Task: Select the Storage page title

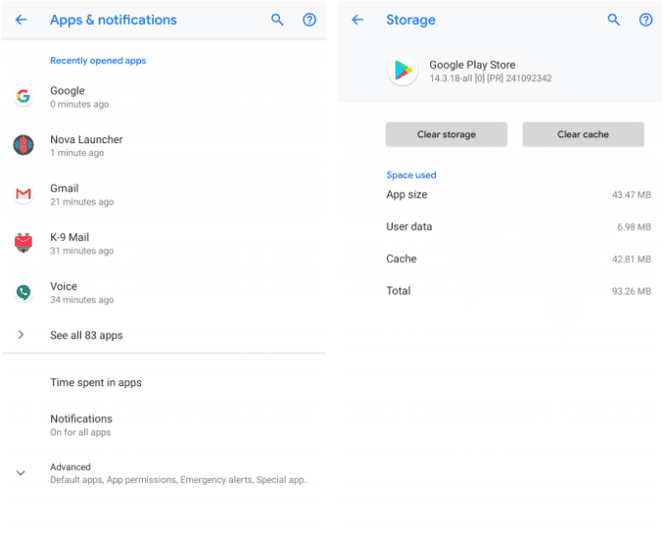Action: (410, 20)
